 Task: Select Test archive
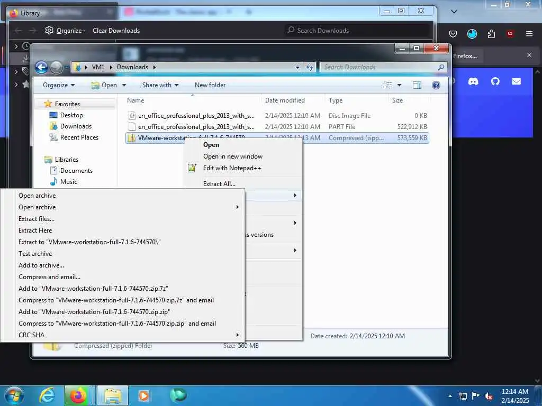point(35,254)
